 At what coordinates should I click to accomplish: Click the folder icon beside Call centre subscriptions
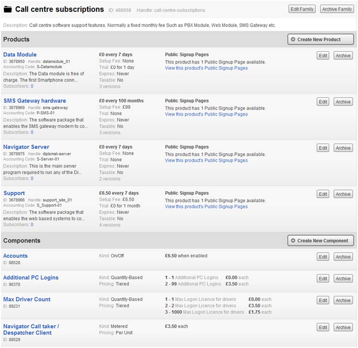[8, 10]
